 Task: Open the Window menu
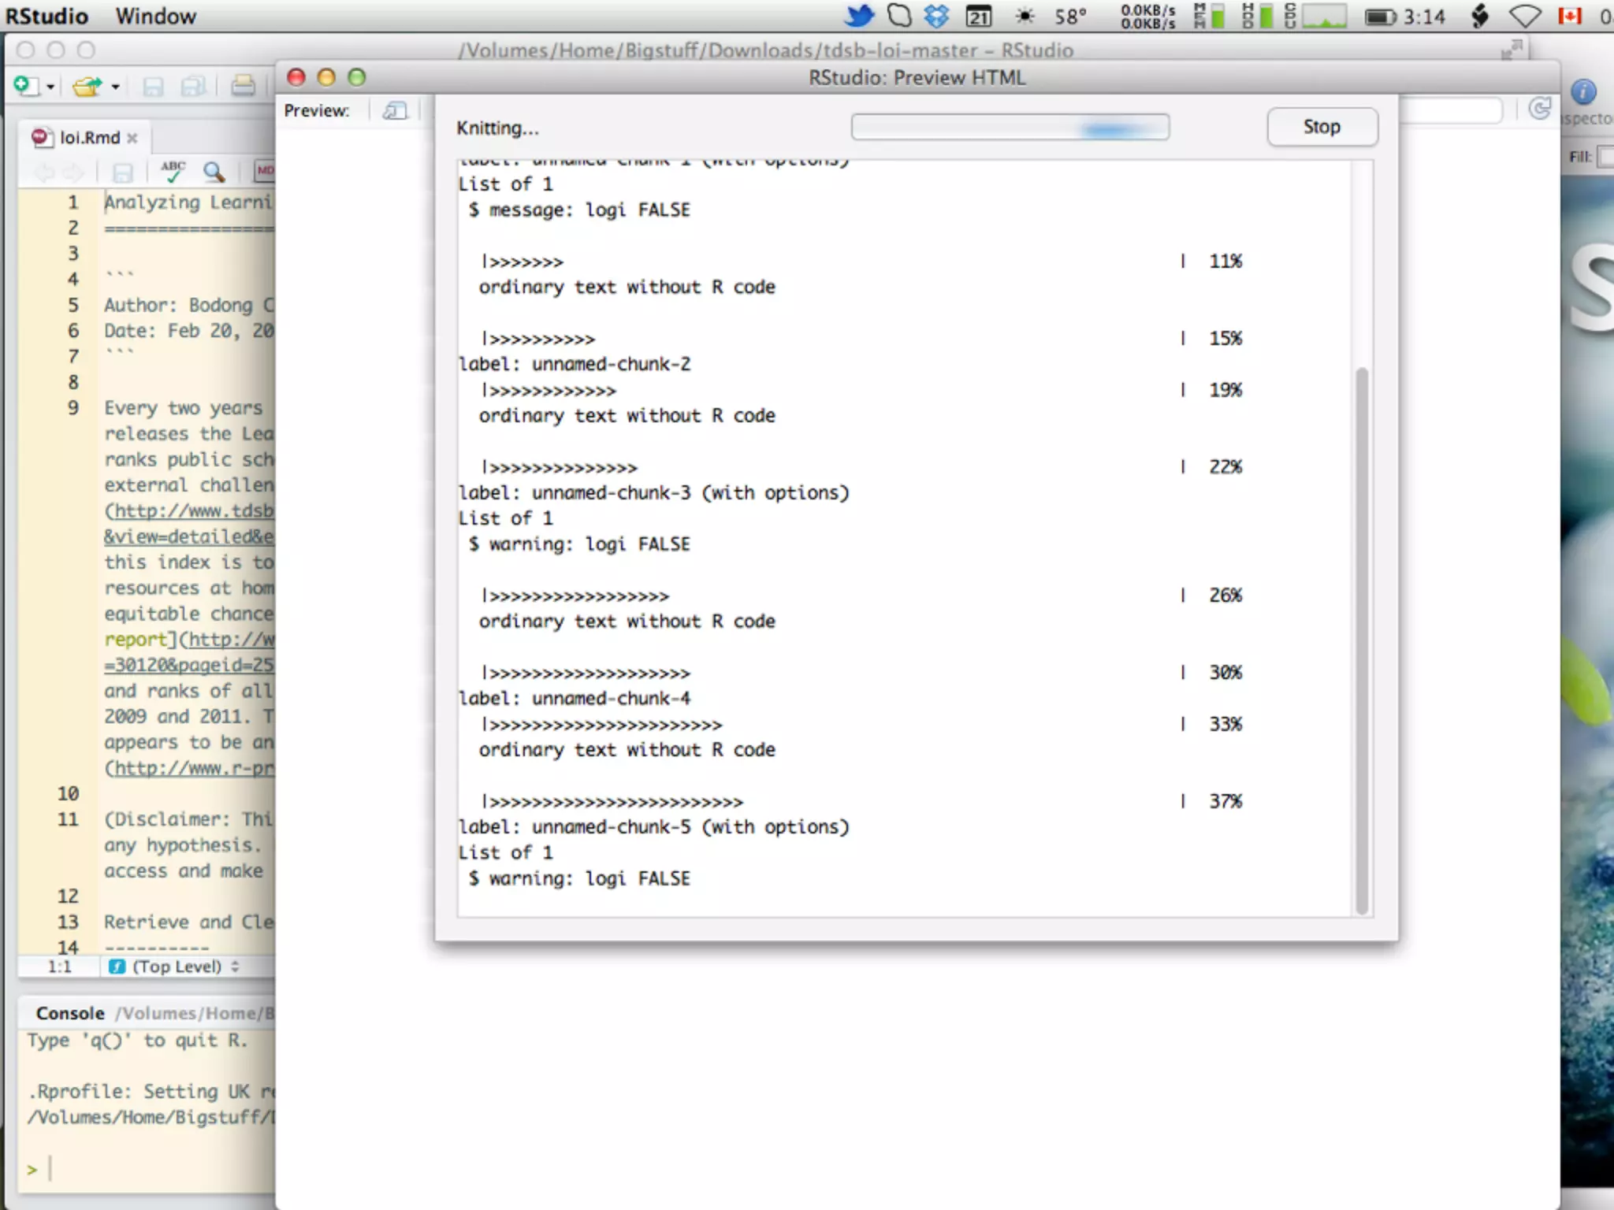tap(155, 16)
